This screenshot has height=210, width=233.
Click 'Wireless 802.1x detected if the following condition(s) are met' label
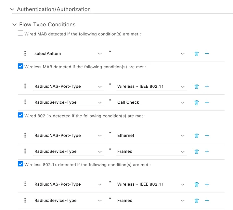[x=88, y=165]
